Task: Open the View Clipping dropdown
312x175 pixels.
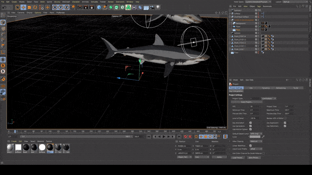Action: tap(255, 141)
